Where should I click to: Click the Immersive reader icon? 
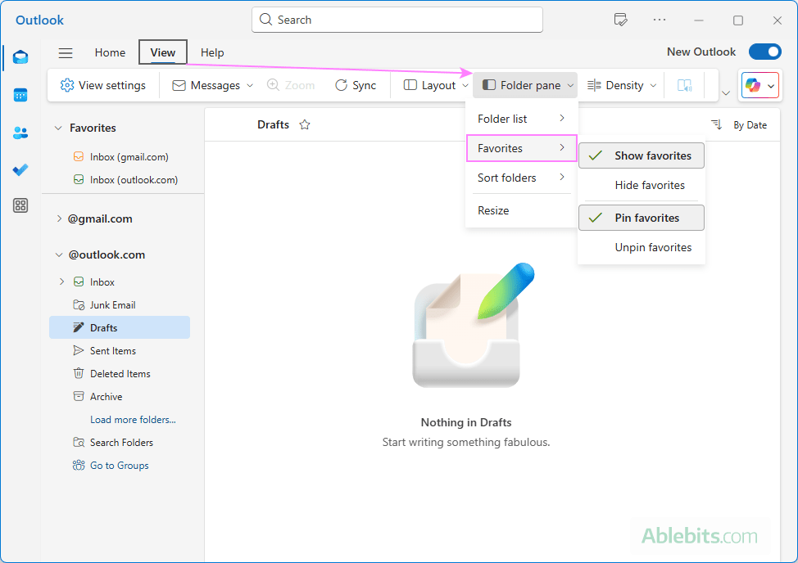coord(684,85)
